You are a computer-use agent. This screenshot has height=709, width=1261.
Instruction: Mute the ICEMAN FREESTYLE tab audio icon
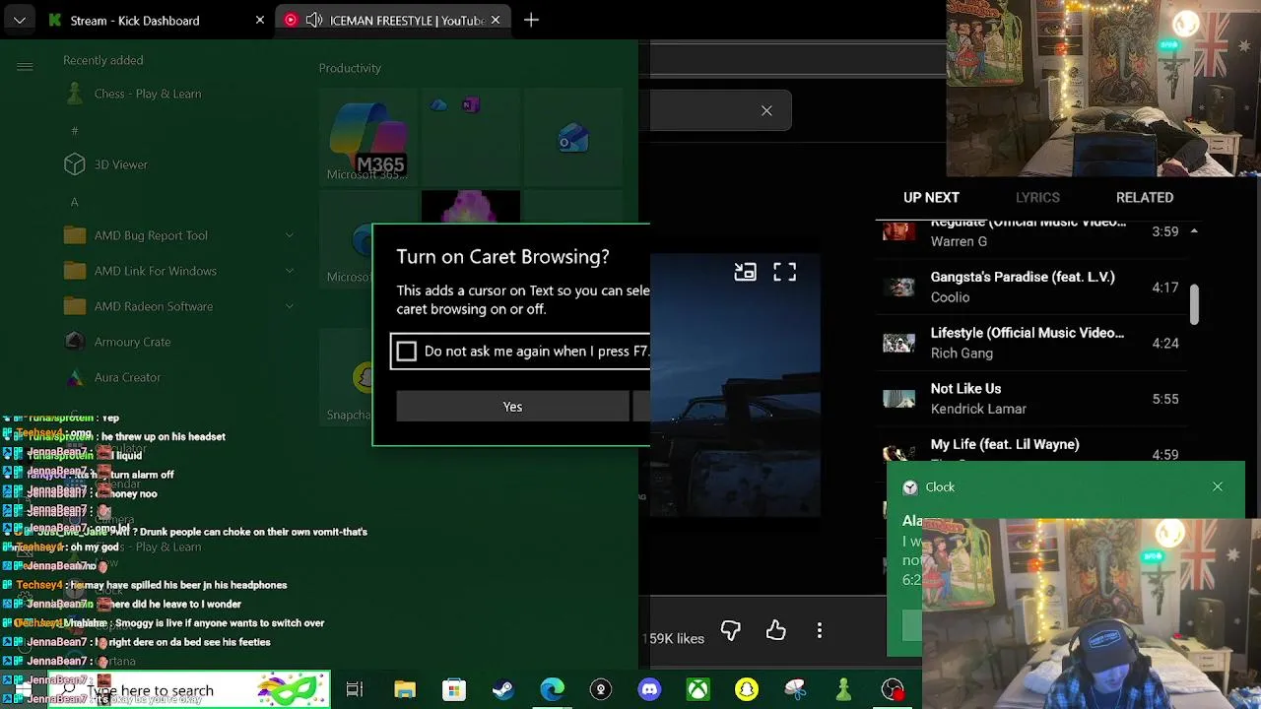[x=314, y=20]
